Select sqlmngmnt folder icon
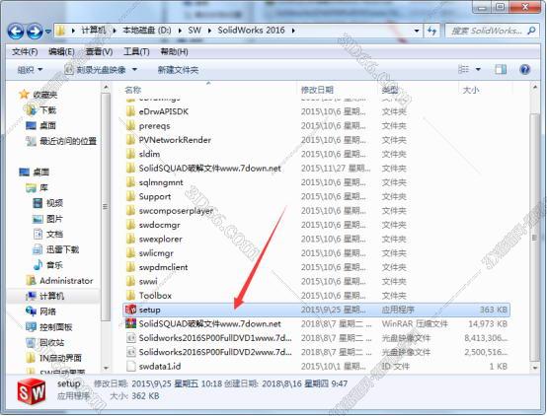Viewport: 547px width, 416px height. 130,182
